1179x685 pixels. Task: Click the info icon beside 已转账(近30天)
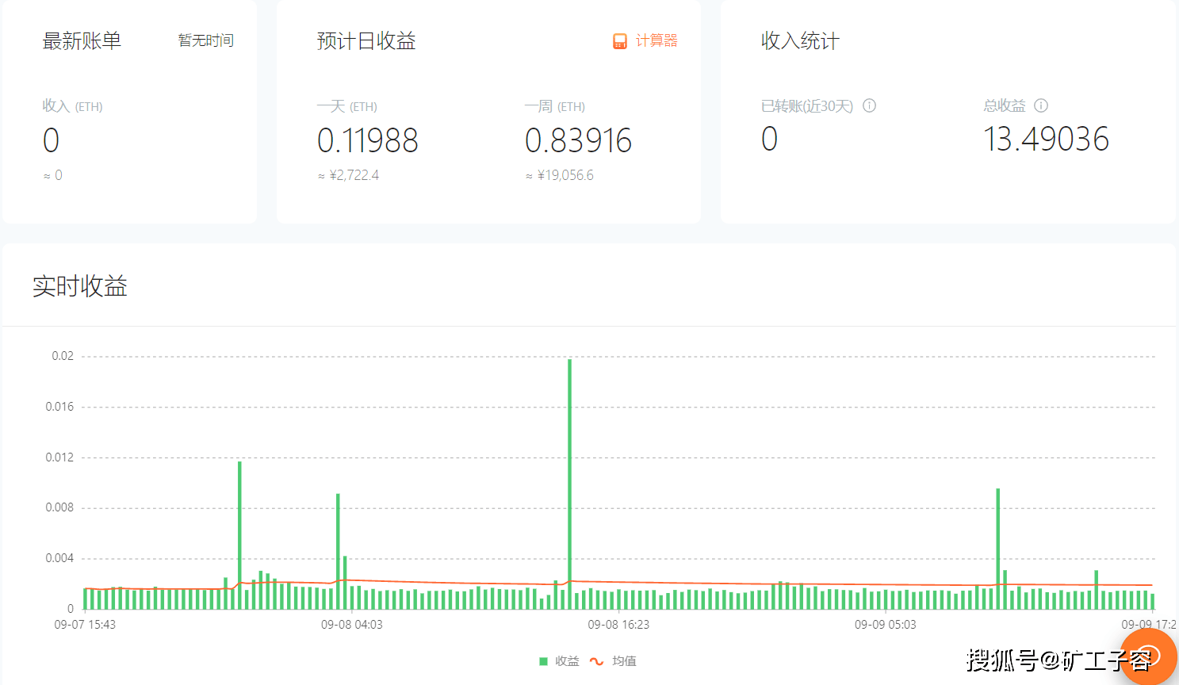tap(870, 105)
